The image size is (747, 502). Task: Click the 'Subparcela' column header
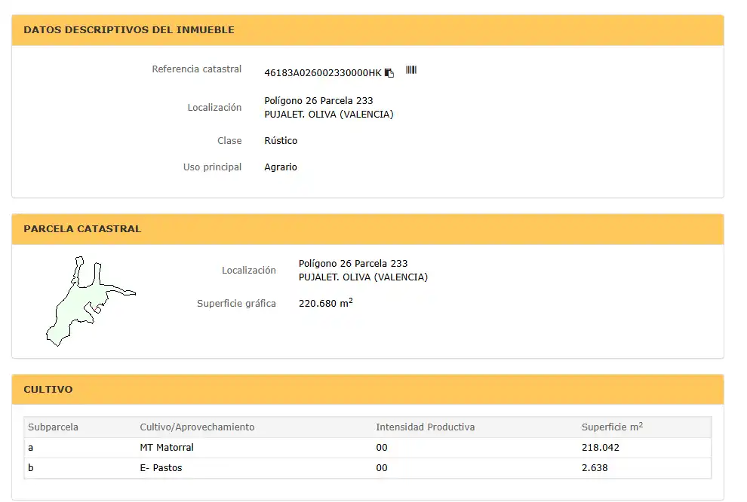coord(53,427)
